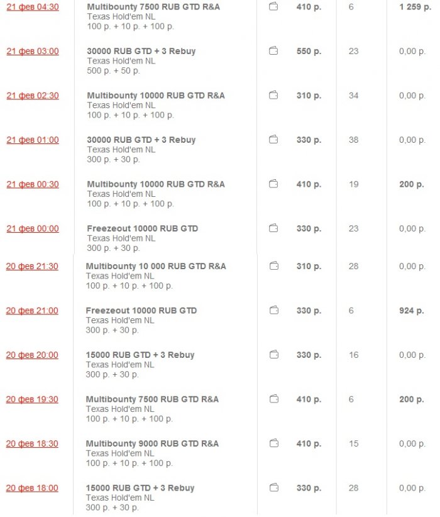Open the 21 фев 03:00 date link
440x517 pixels.
[x=32, y=52]
